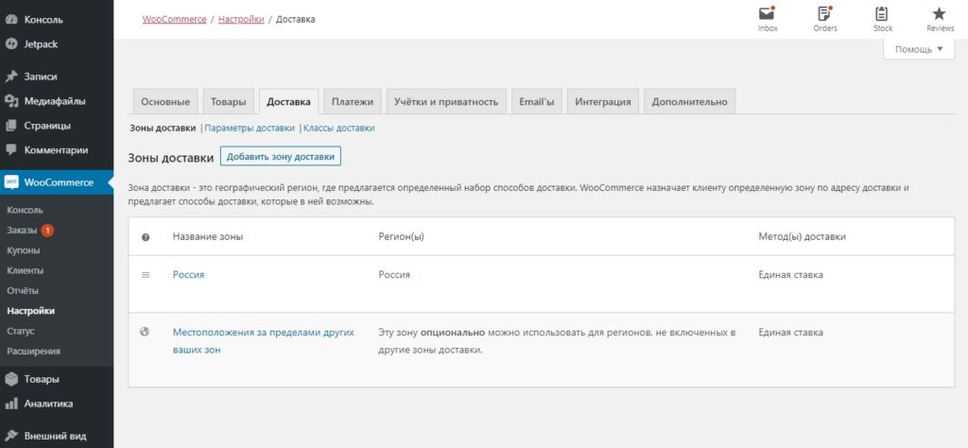Click the Комментарии speech bubble icon
This screenshot has height=448, width=968.
[x=10, y=150]
